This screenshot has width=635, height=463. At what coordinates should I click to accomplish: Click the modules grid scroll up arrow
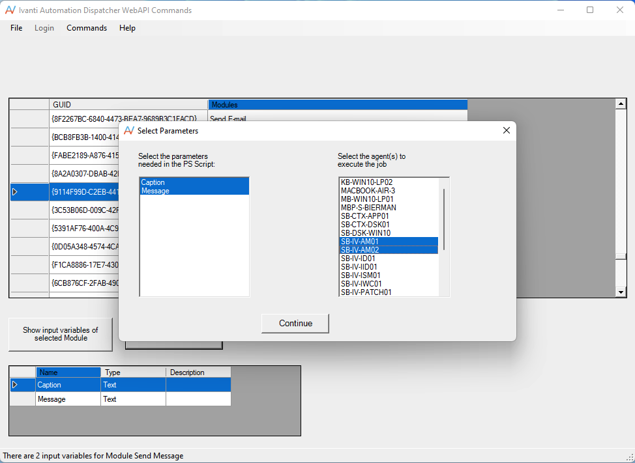(621, 104)
